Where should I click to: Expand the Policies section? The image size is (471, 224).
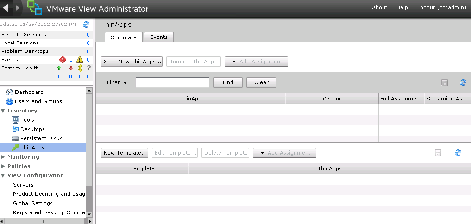[x=3, y=166]
